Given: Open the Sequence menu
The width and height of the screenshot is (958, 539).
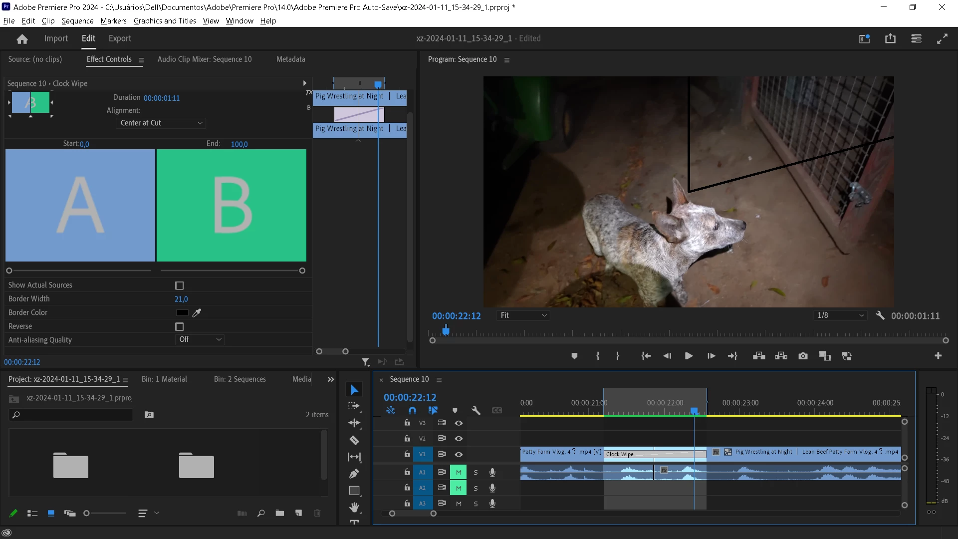Looking at the screenshot, I should pos(77,21).
